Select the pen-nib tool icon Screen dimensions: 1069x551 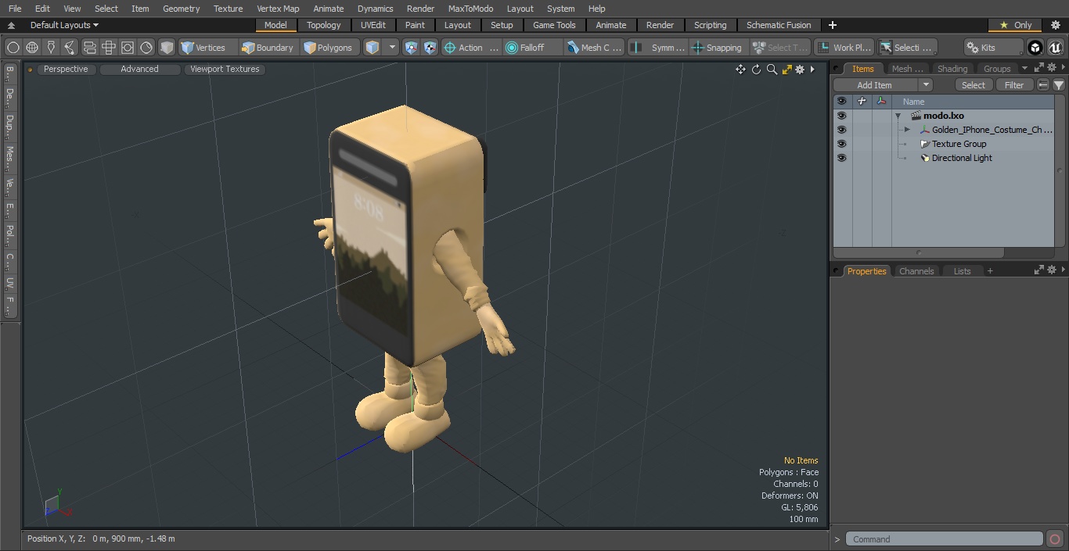point(51,48)
